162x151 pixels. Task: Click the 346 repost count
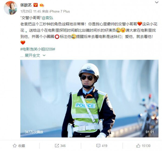(x=63, y=146)
